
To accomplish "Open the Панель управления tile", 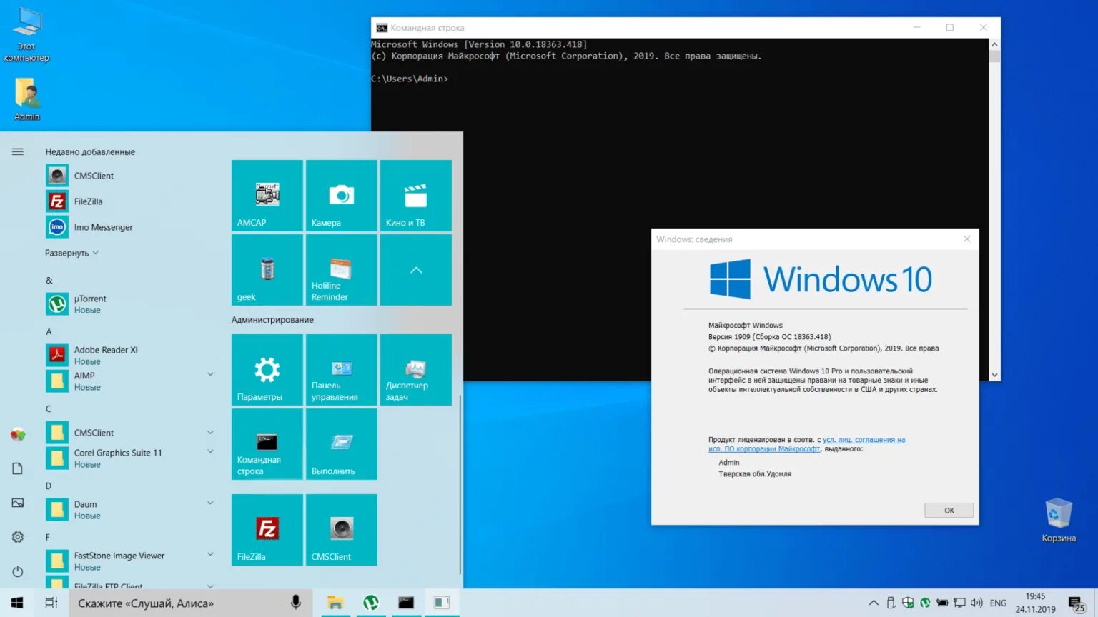I will click(342, 370).
